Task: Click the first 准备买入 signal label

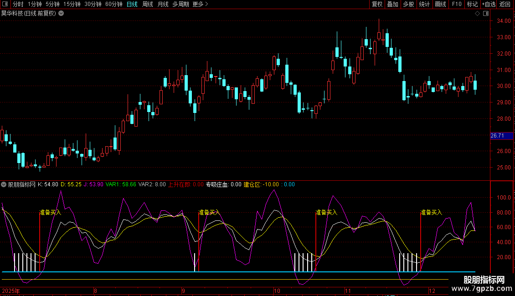Action: pos(50,212)
